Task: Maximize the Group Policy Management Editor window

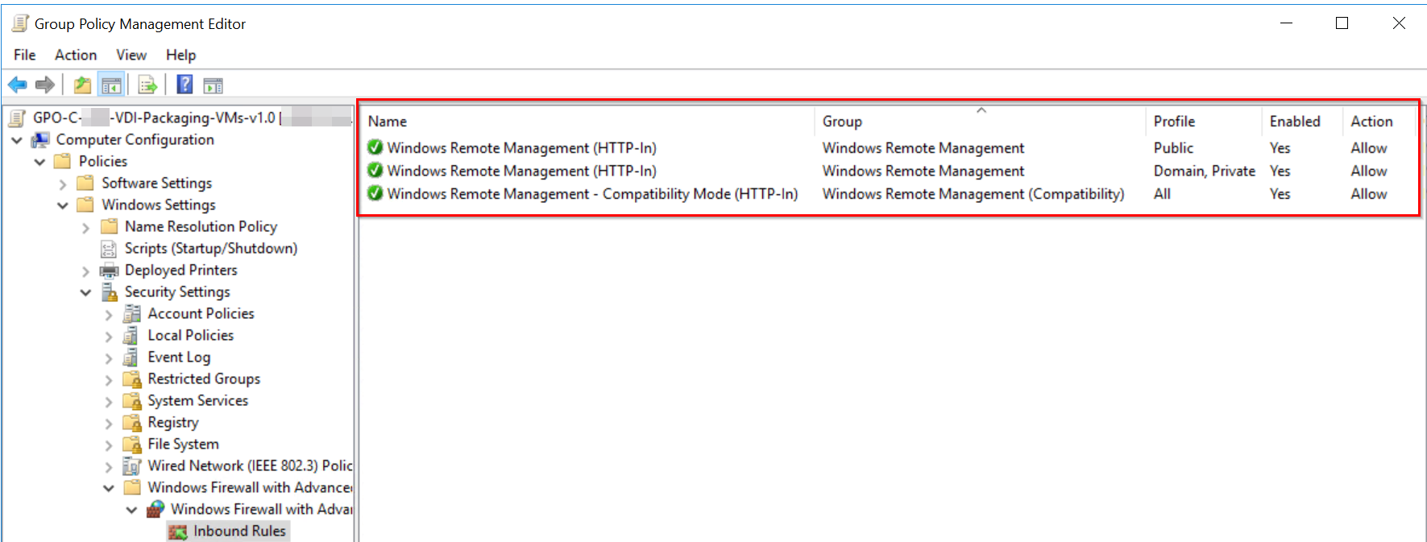Action: [1342, 23]
